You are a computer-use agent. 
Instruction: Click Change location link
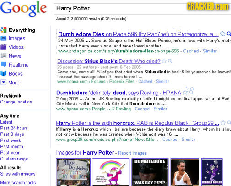[16, 102]
